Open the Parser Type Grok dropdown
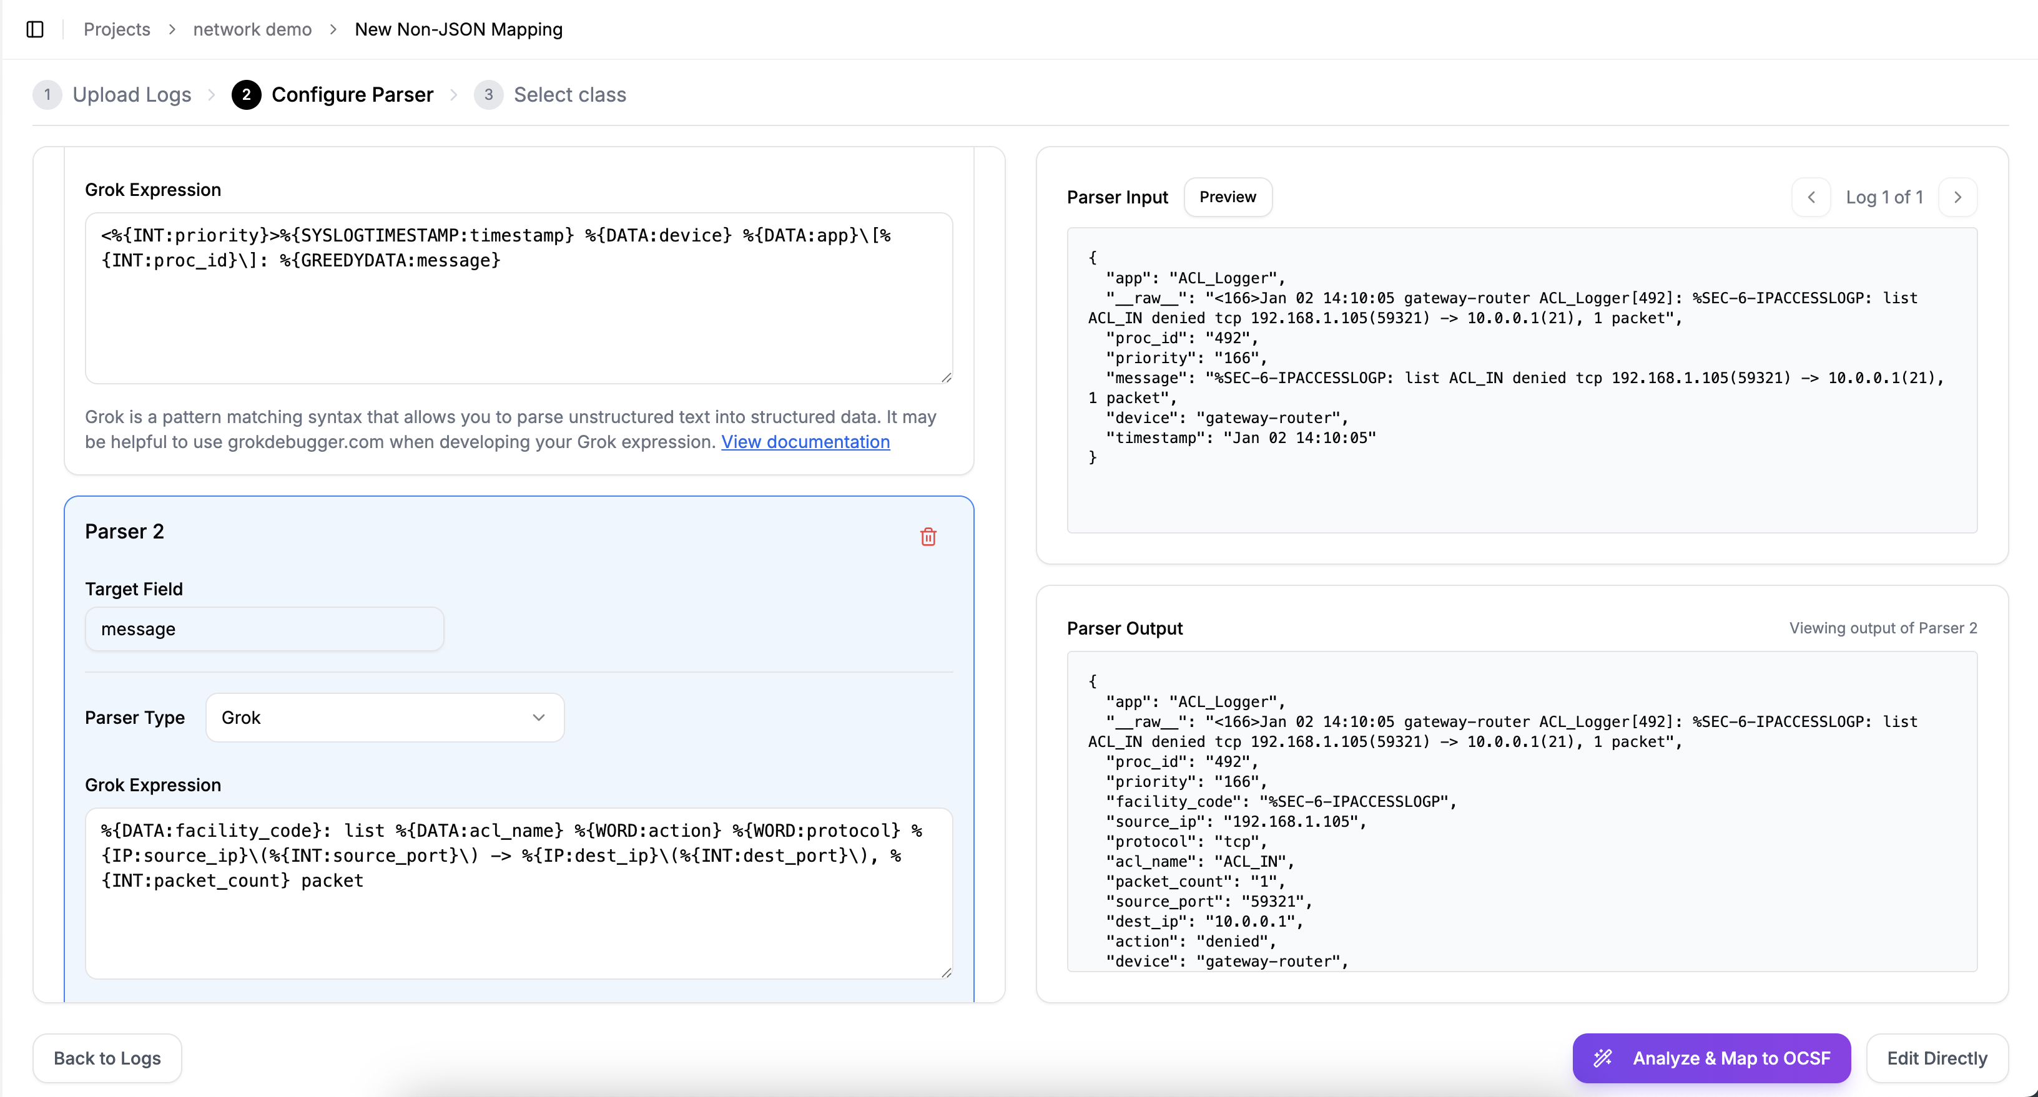2038x1097 pixels. click(385, 718)
